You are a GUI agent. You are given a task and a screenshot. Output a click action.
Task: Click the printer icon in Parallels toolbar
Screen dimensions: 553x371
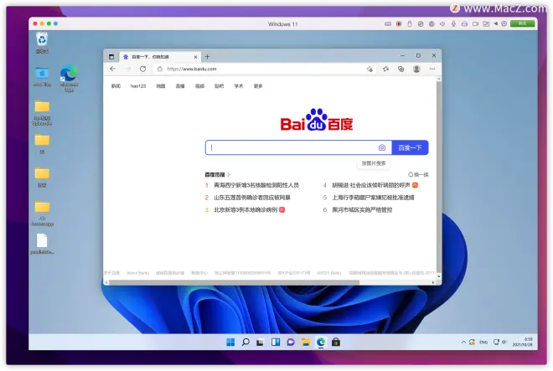tap(464, 24)
